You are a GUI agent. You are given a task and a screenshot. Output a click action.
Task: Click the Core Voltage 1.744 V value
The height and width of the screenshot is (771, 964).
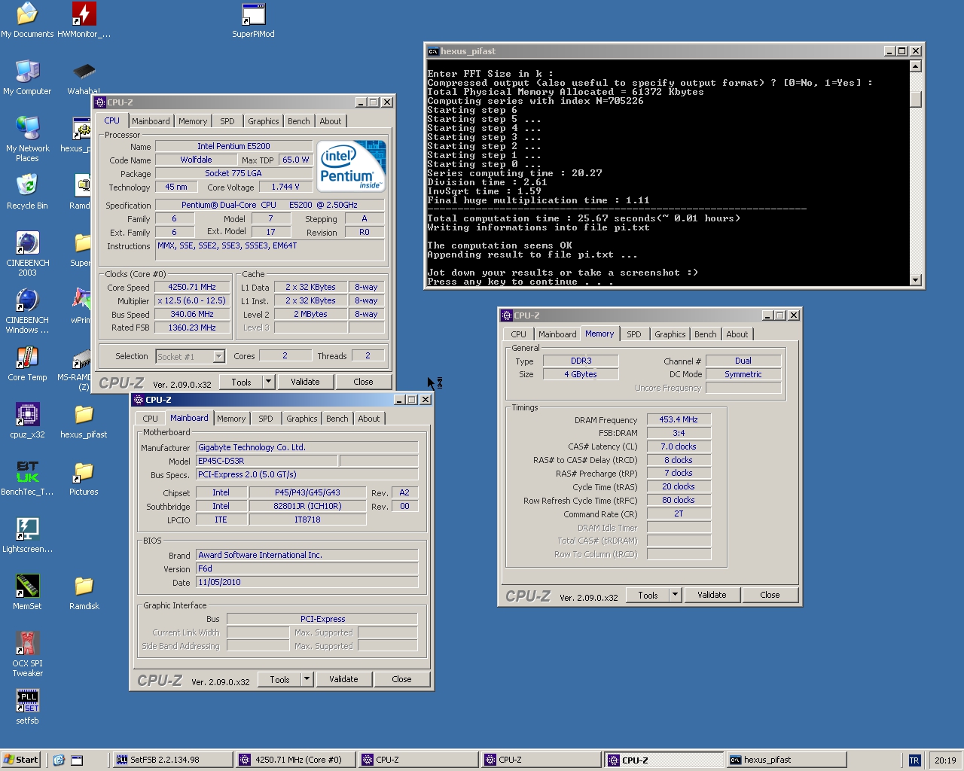(x=285, y=187)
